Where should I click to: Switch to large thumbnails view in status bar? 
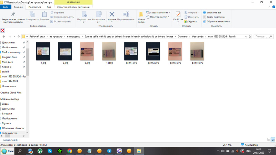(273, 140)
